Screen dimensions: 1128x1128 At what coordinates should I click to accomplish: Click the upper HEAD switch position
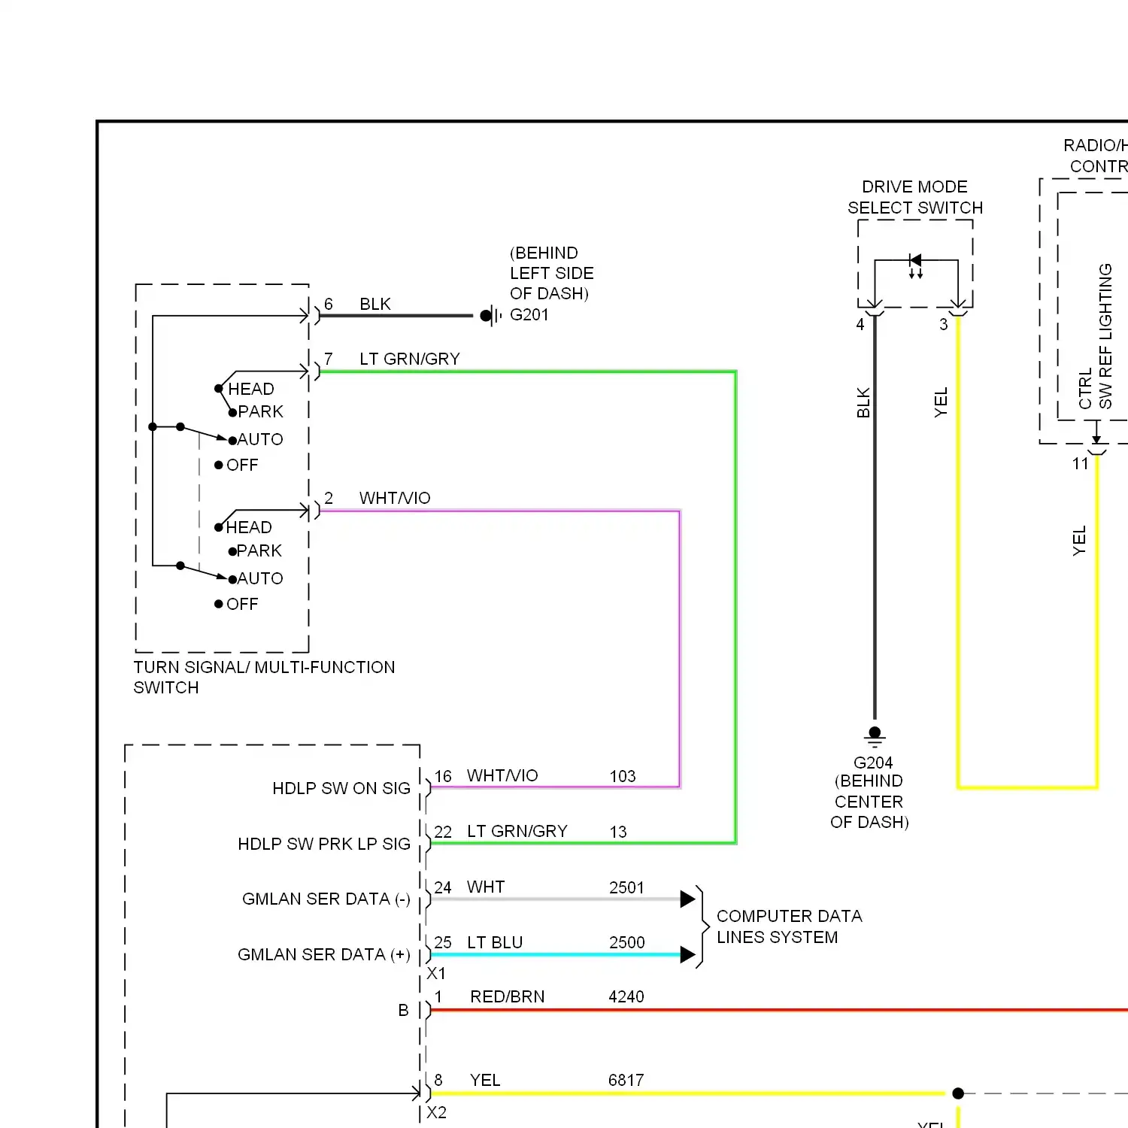click(x=251, y=390)
